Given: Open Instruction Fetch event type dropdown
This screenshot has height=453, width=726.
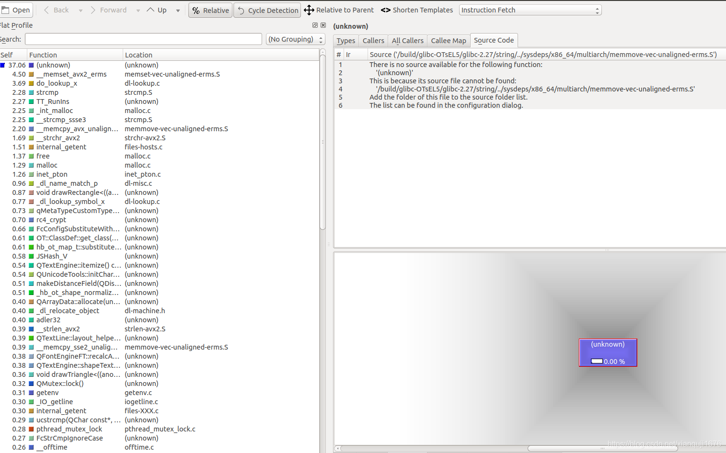Looking at the screenshot, I should click(530, 10).
